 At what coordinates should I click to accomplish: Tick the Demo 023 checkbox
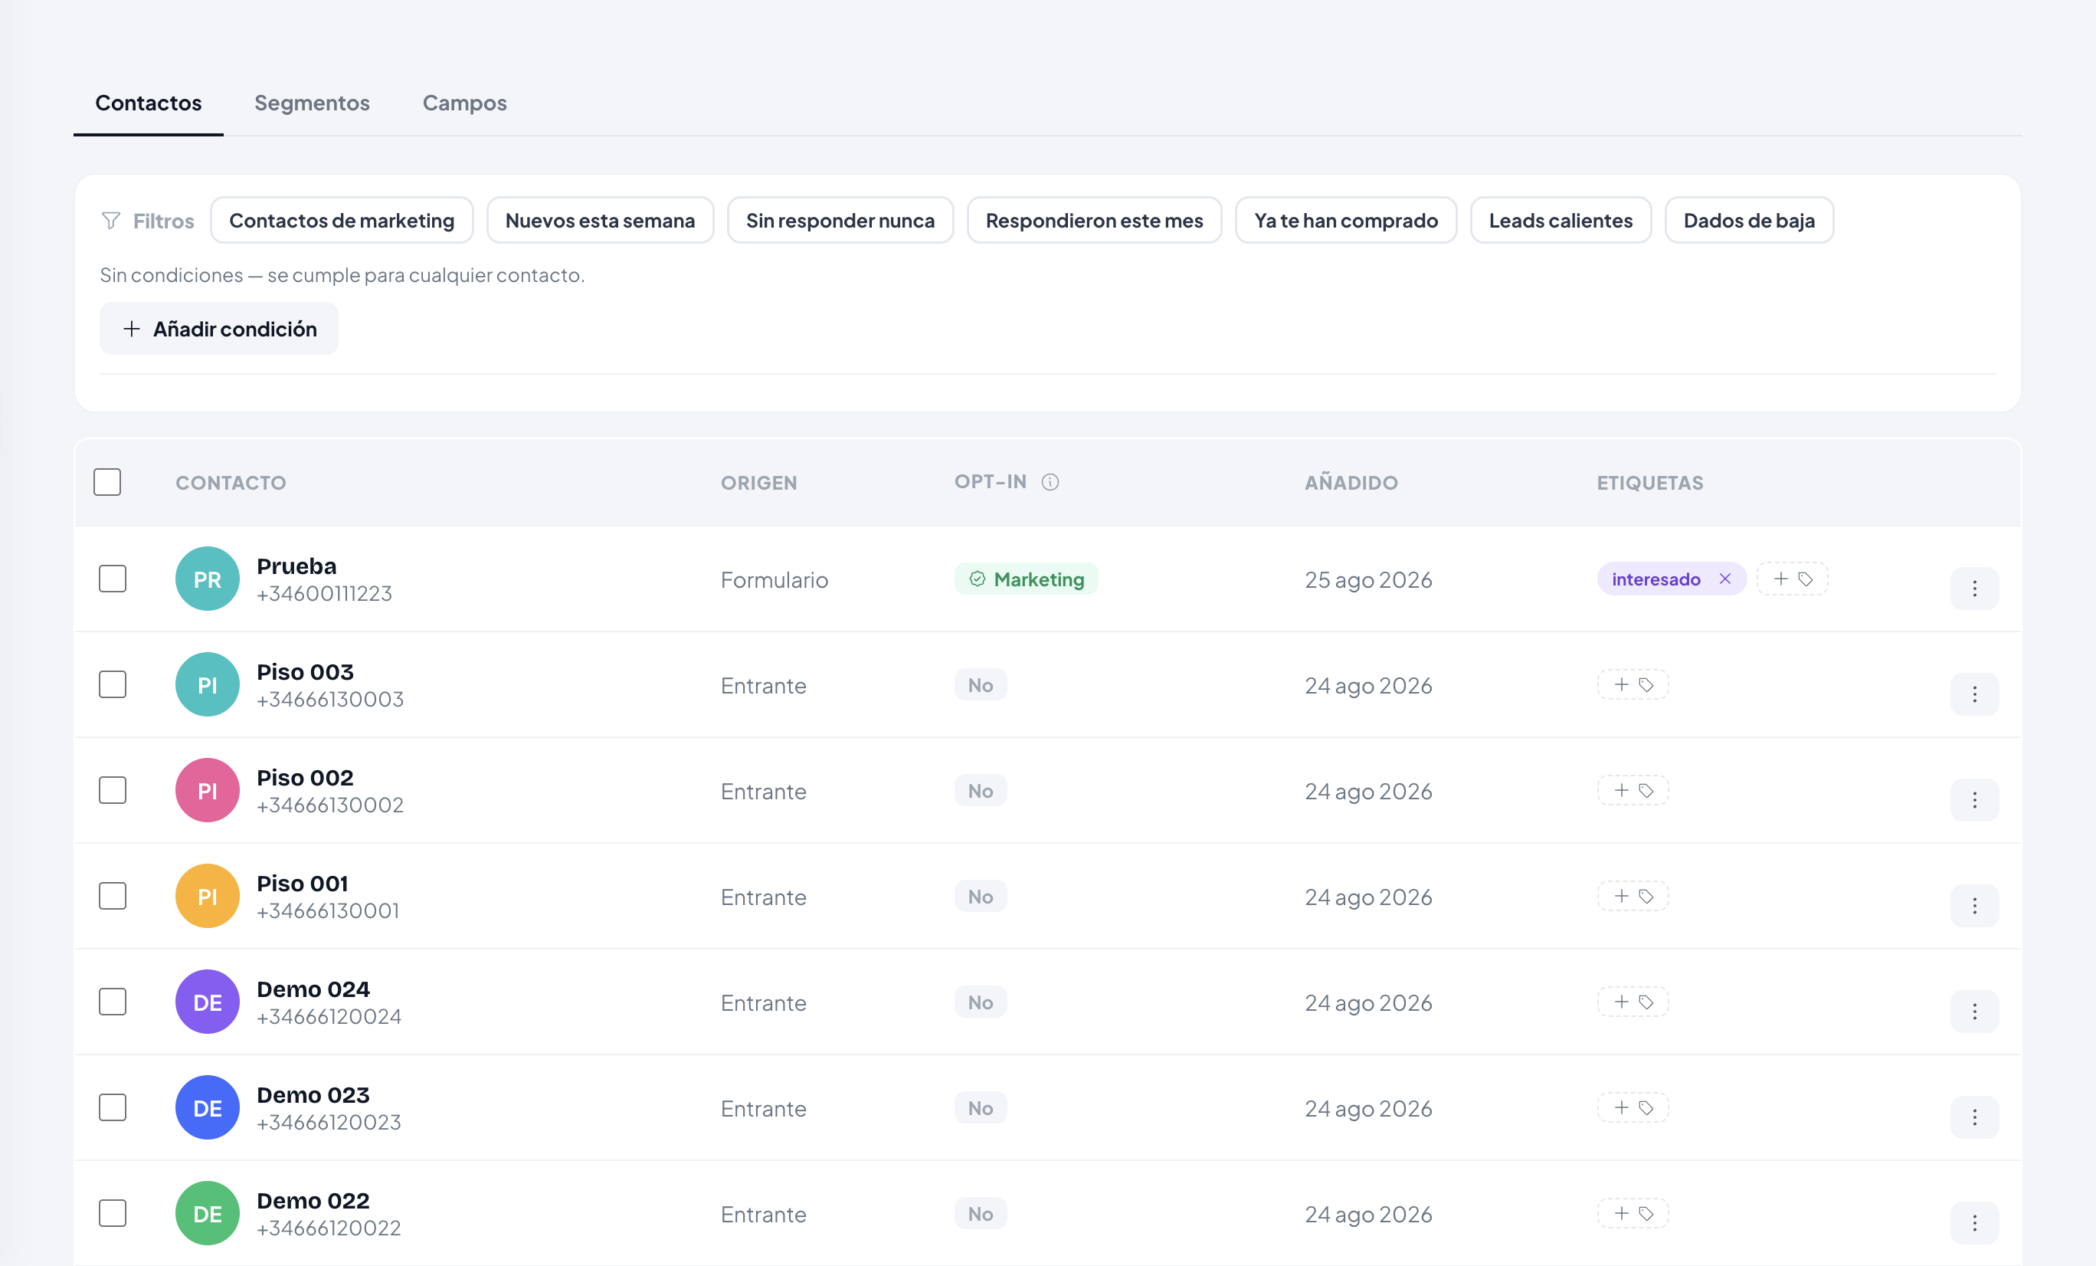pyautogui.click(x=113, y=1108)
